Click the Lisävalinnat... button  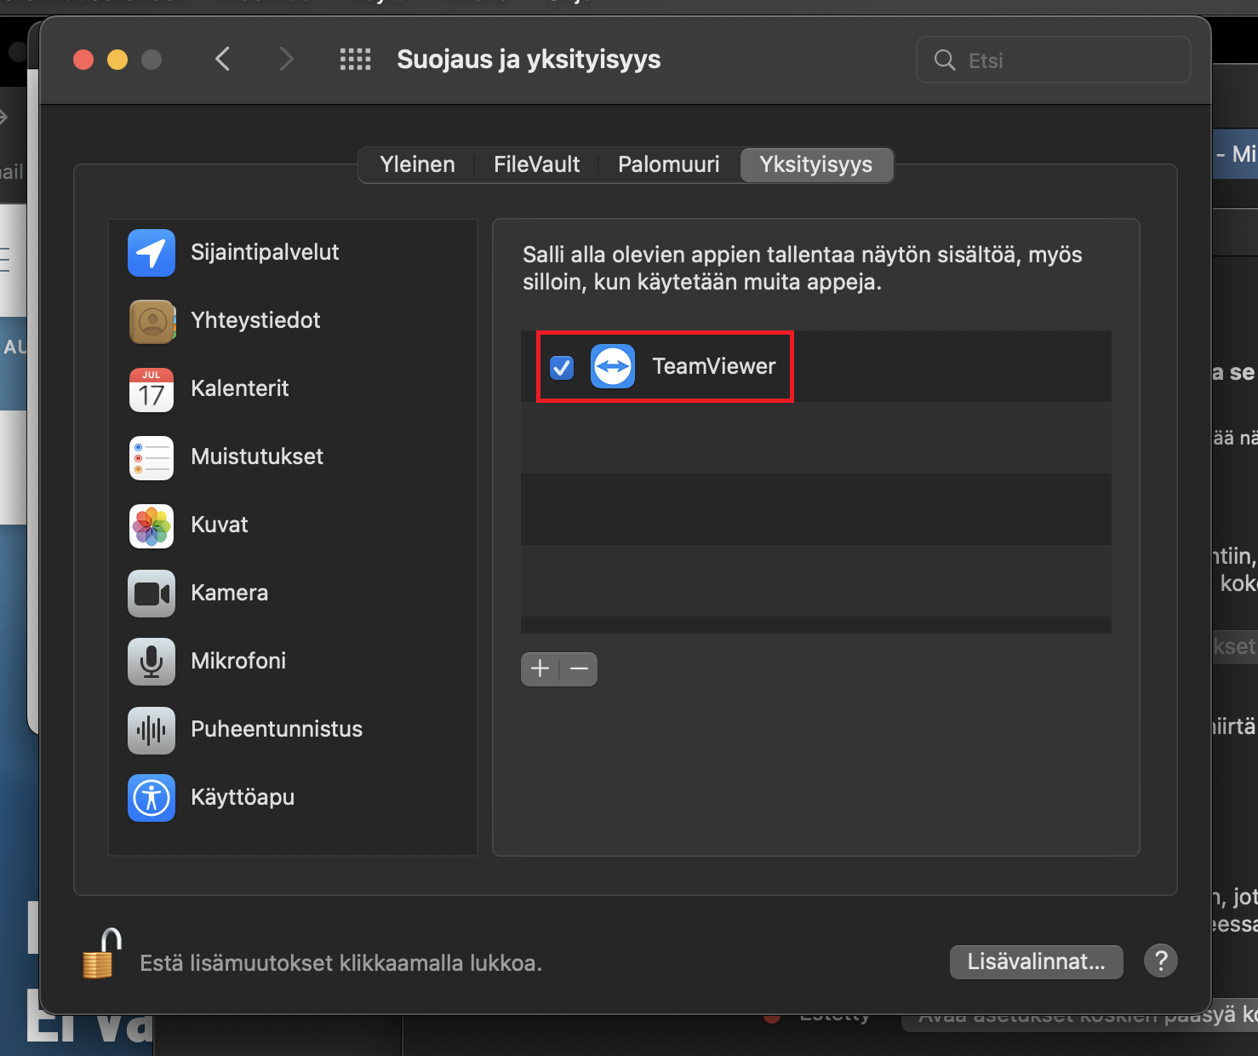tap(1036, 961)
